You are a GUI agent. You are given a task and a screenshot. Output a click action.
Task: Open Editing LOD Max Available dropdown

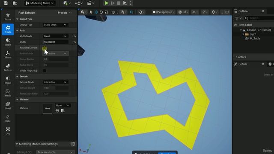point(55,152)
